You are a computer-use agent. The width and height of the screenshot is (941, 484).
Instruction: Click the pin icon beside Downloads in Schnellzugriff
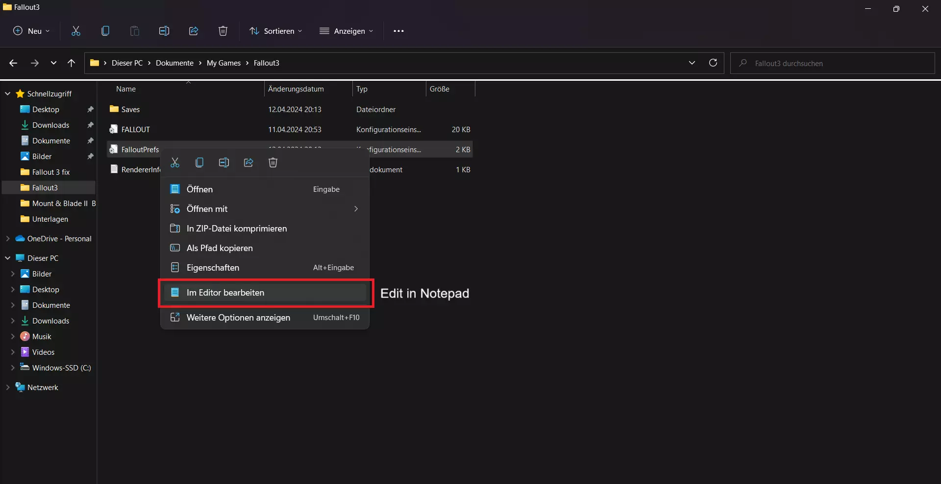(x=90, y=125)
